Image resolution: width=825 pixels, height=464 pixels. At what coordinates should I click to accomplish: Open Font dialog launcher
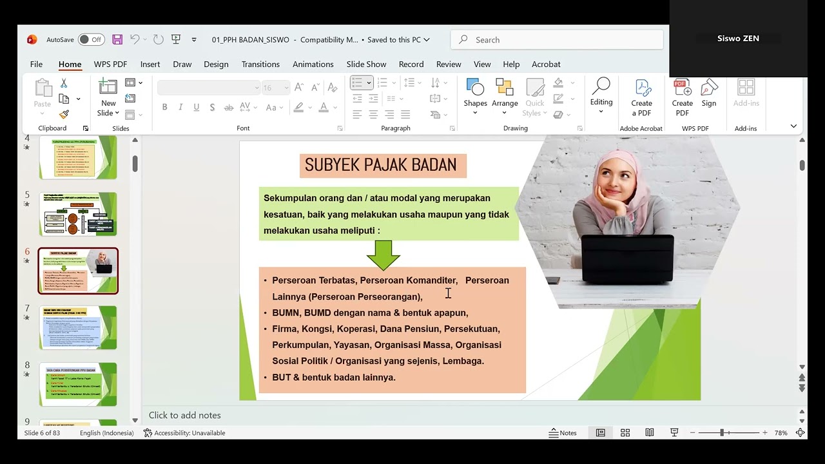(340, 128)
